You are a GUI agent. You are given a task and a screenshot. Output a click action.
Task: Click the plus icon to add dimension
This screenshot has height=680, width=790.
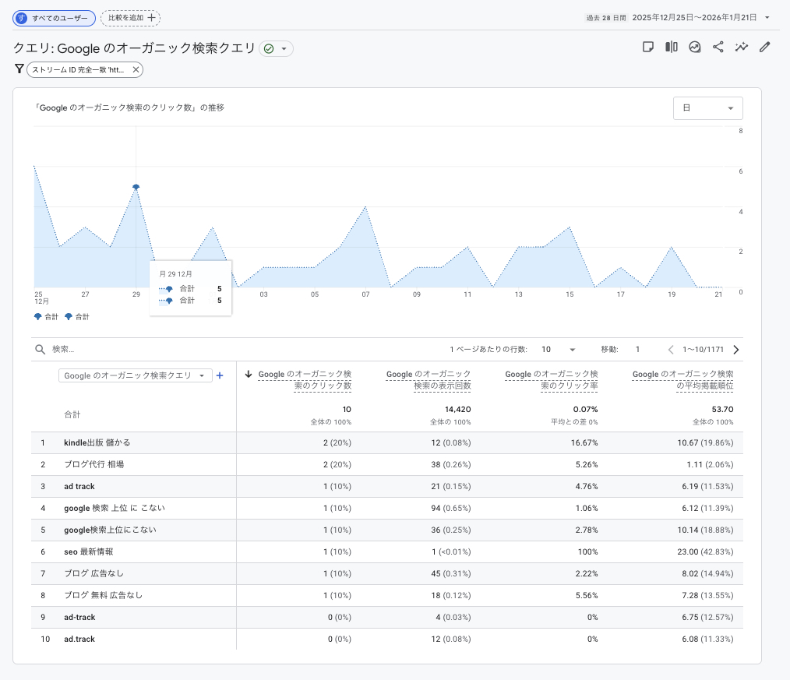tap(220, 375)
